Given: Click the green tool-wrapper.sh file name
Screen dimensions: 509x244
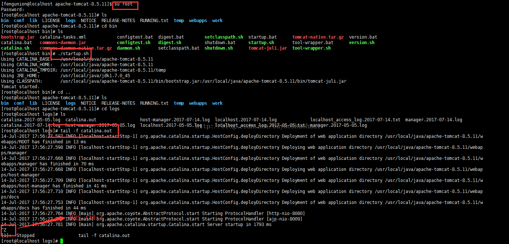Looking at the screenshot, I should coord(311,48).
